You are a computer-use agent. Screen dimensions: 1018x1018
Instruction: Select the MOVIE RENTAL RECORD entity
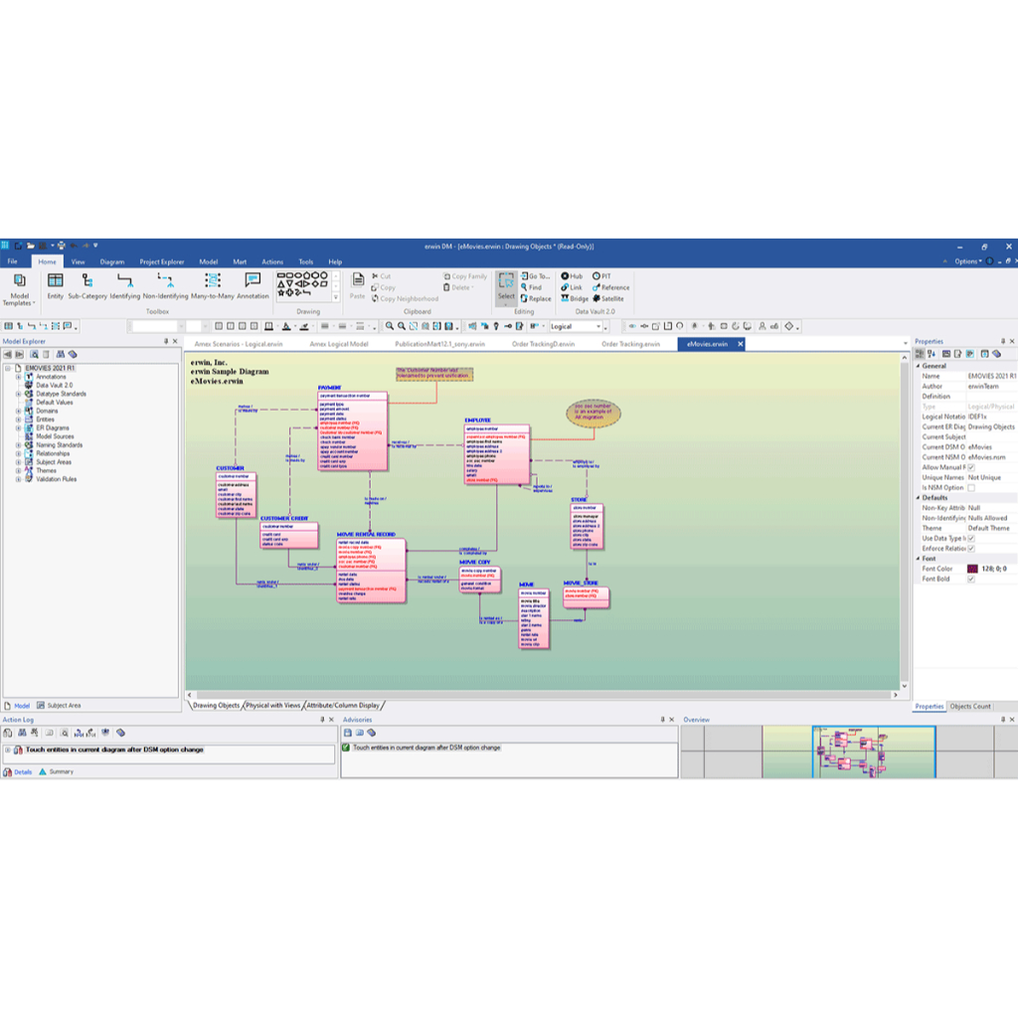(x=372, y=570)
